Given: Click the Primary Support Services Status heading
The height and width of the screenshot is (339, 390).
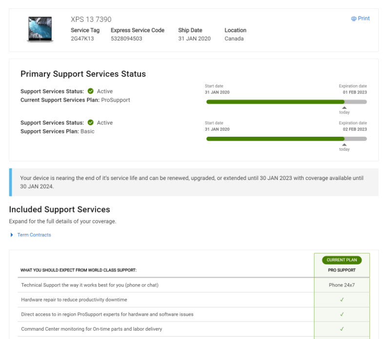Looking at the screenshot, I should [83, 74].
